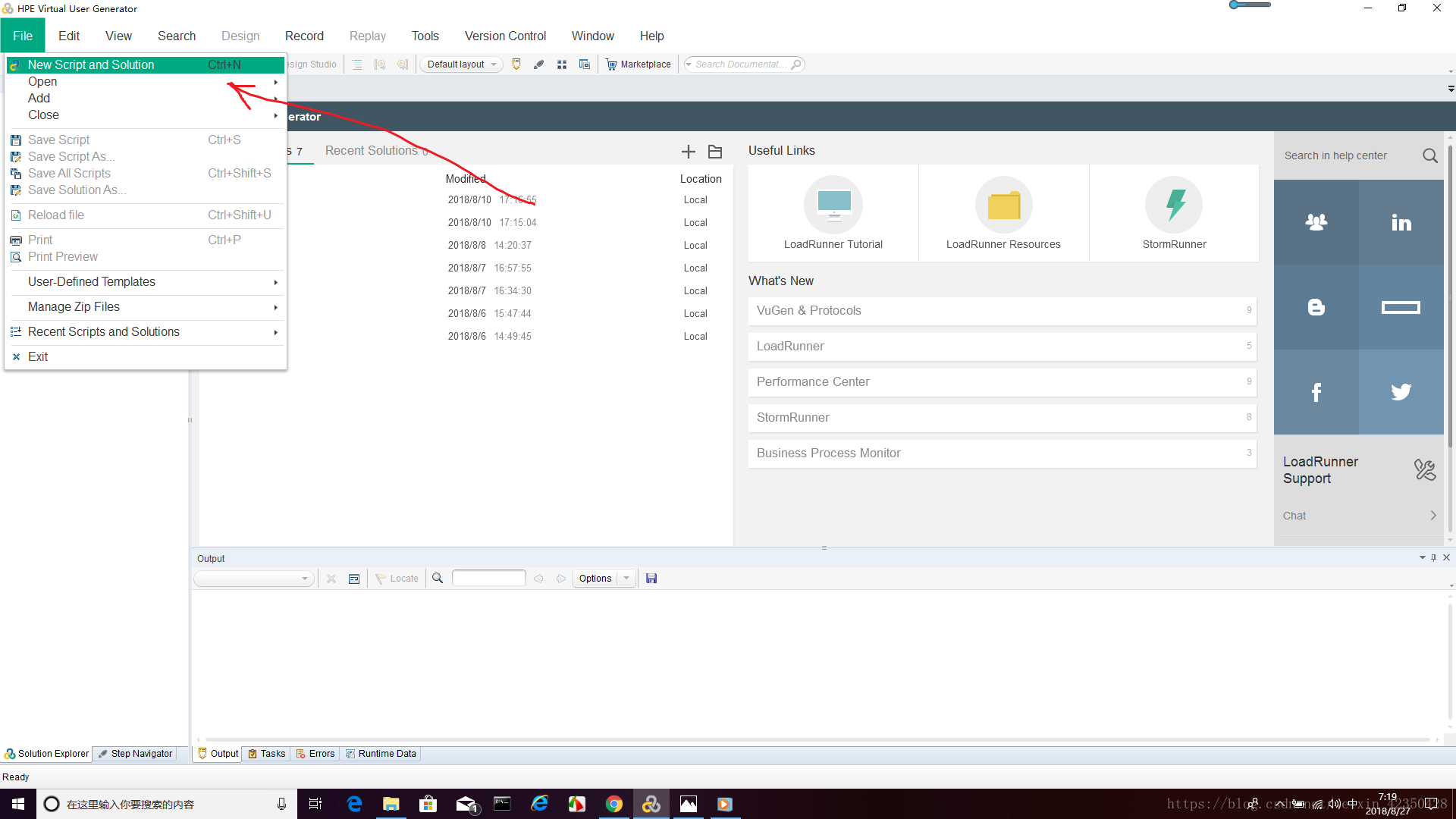Open the Default layout dropdown

pyautogui.click(x=461, y=64)
